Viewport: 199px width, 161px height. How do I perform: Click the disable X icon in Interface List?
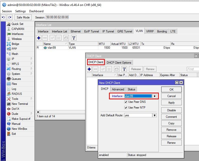[59, 38]
